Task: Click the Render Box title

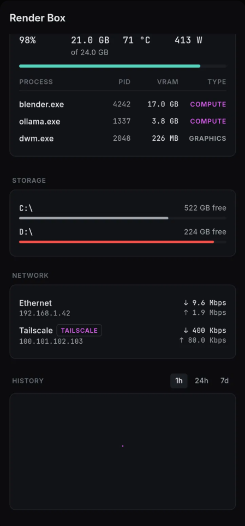Action: tap(38, 18)
